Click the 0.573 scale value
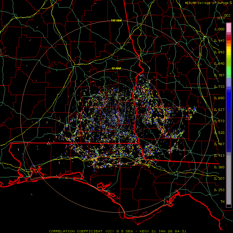The image size is (233, 233). click(219, 121)
